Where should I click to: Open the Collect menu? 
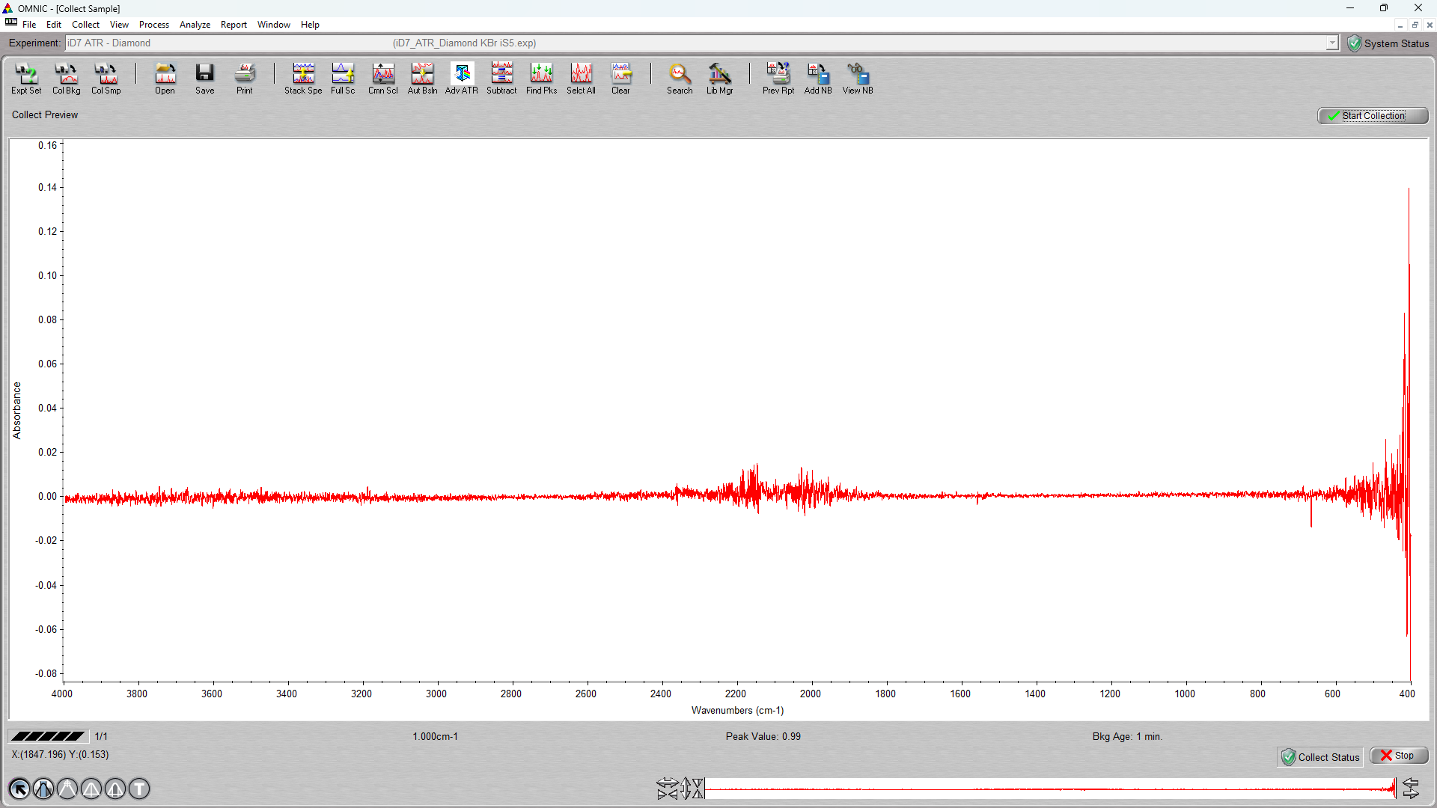click(85, 25)
